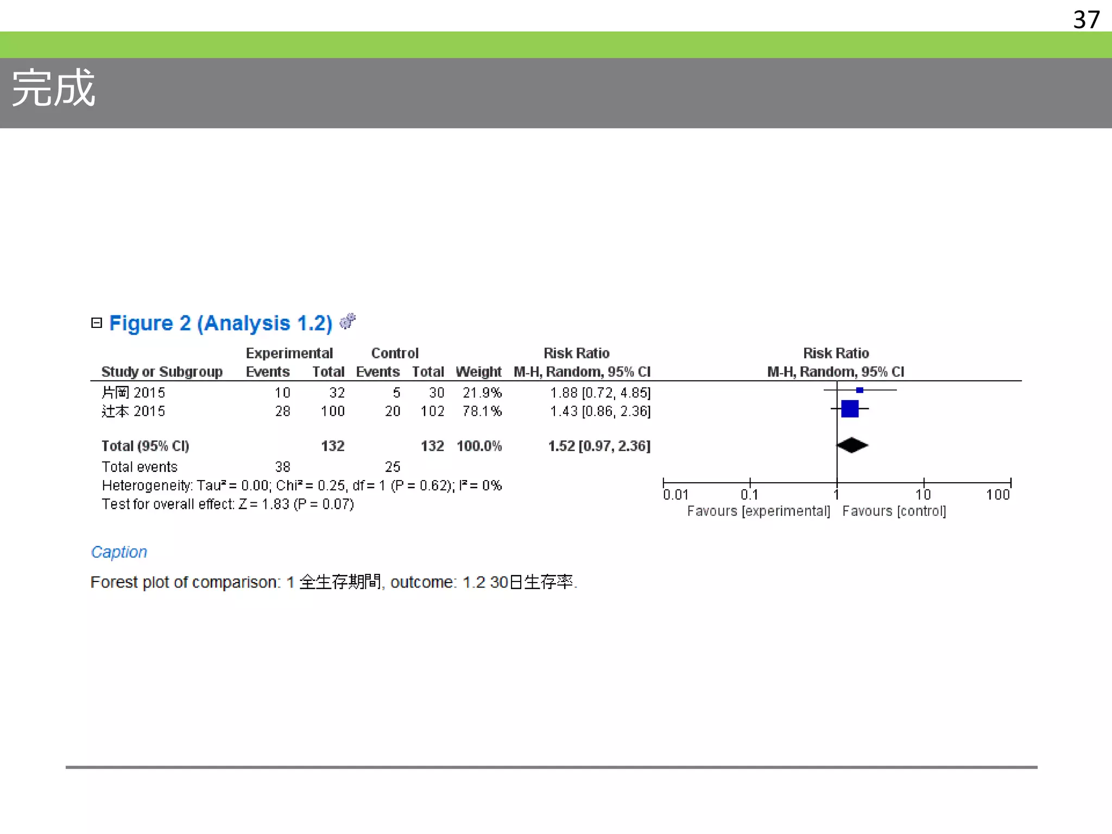
Task: Open the Figure 2 (Analysis 1.2) heading link
Action: tap(220, 323)
